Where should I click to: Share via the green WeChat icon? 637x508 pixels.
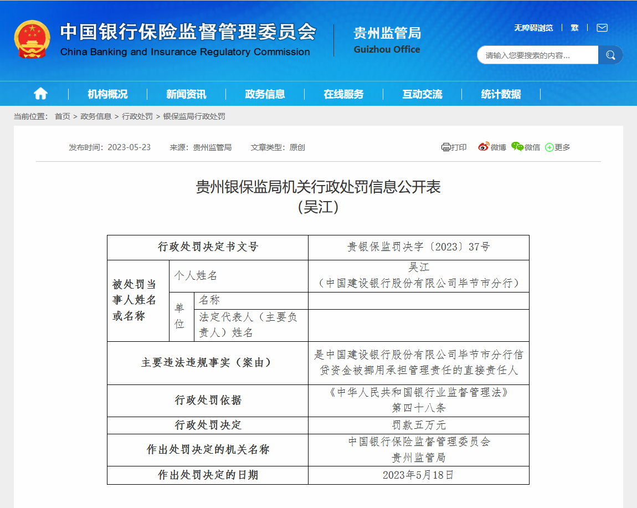[517, 147]
